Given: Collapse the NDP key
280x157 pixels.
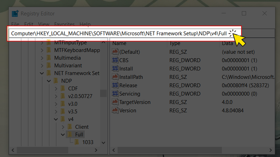Looking at the screenshot, I should (x=49, y=81).
